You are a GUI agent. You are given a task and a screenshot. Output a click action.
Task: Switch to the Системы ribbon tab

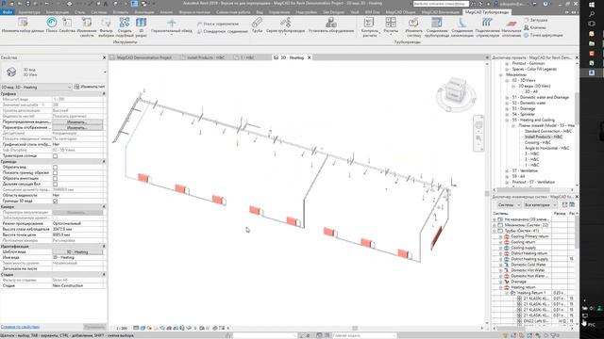99,12
